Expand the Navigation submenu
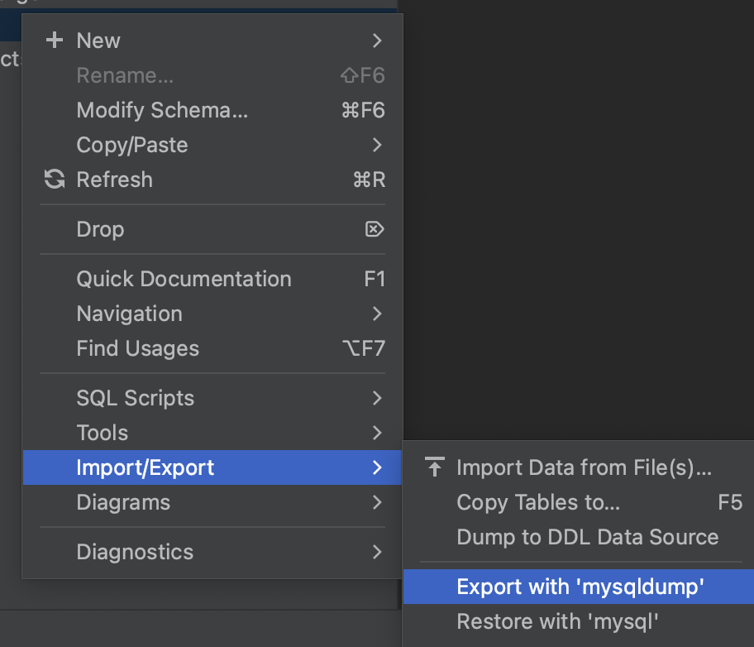Image resolution: width=754 pixels, height=647 pixels. click(x=212, y=314)
